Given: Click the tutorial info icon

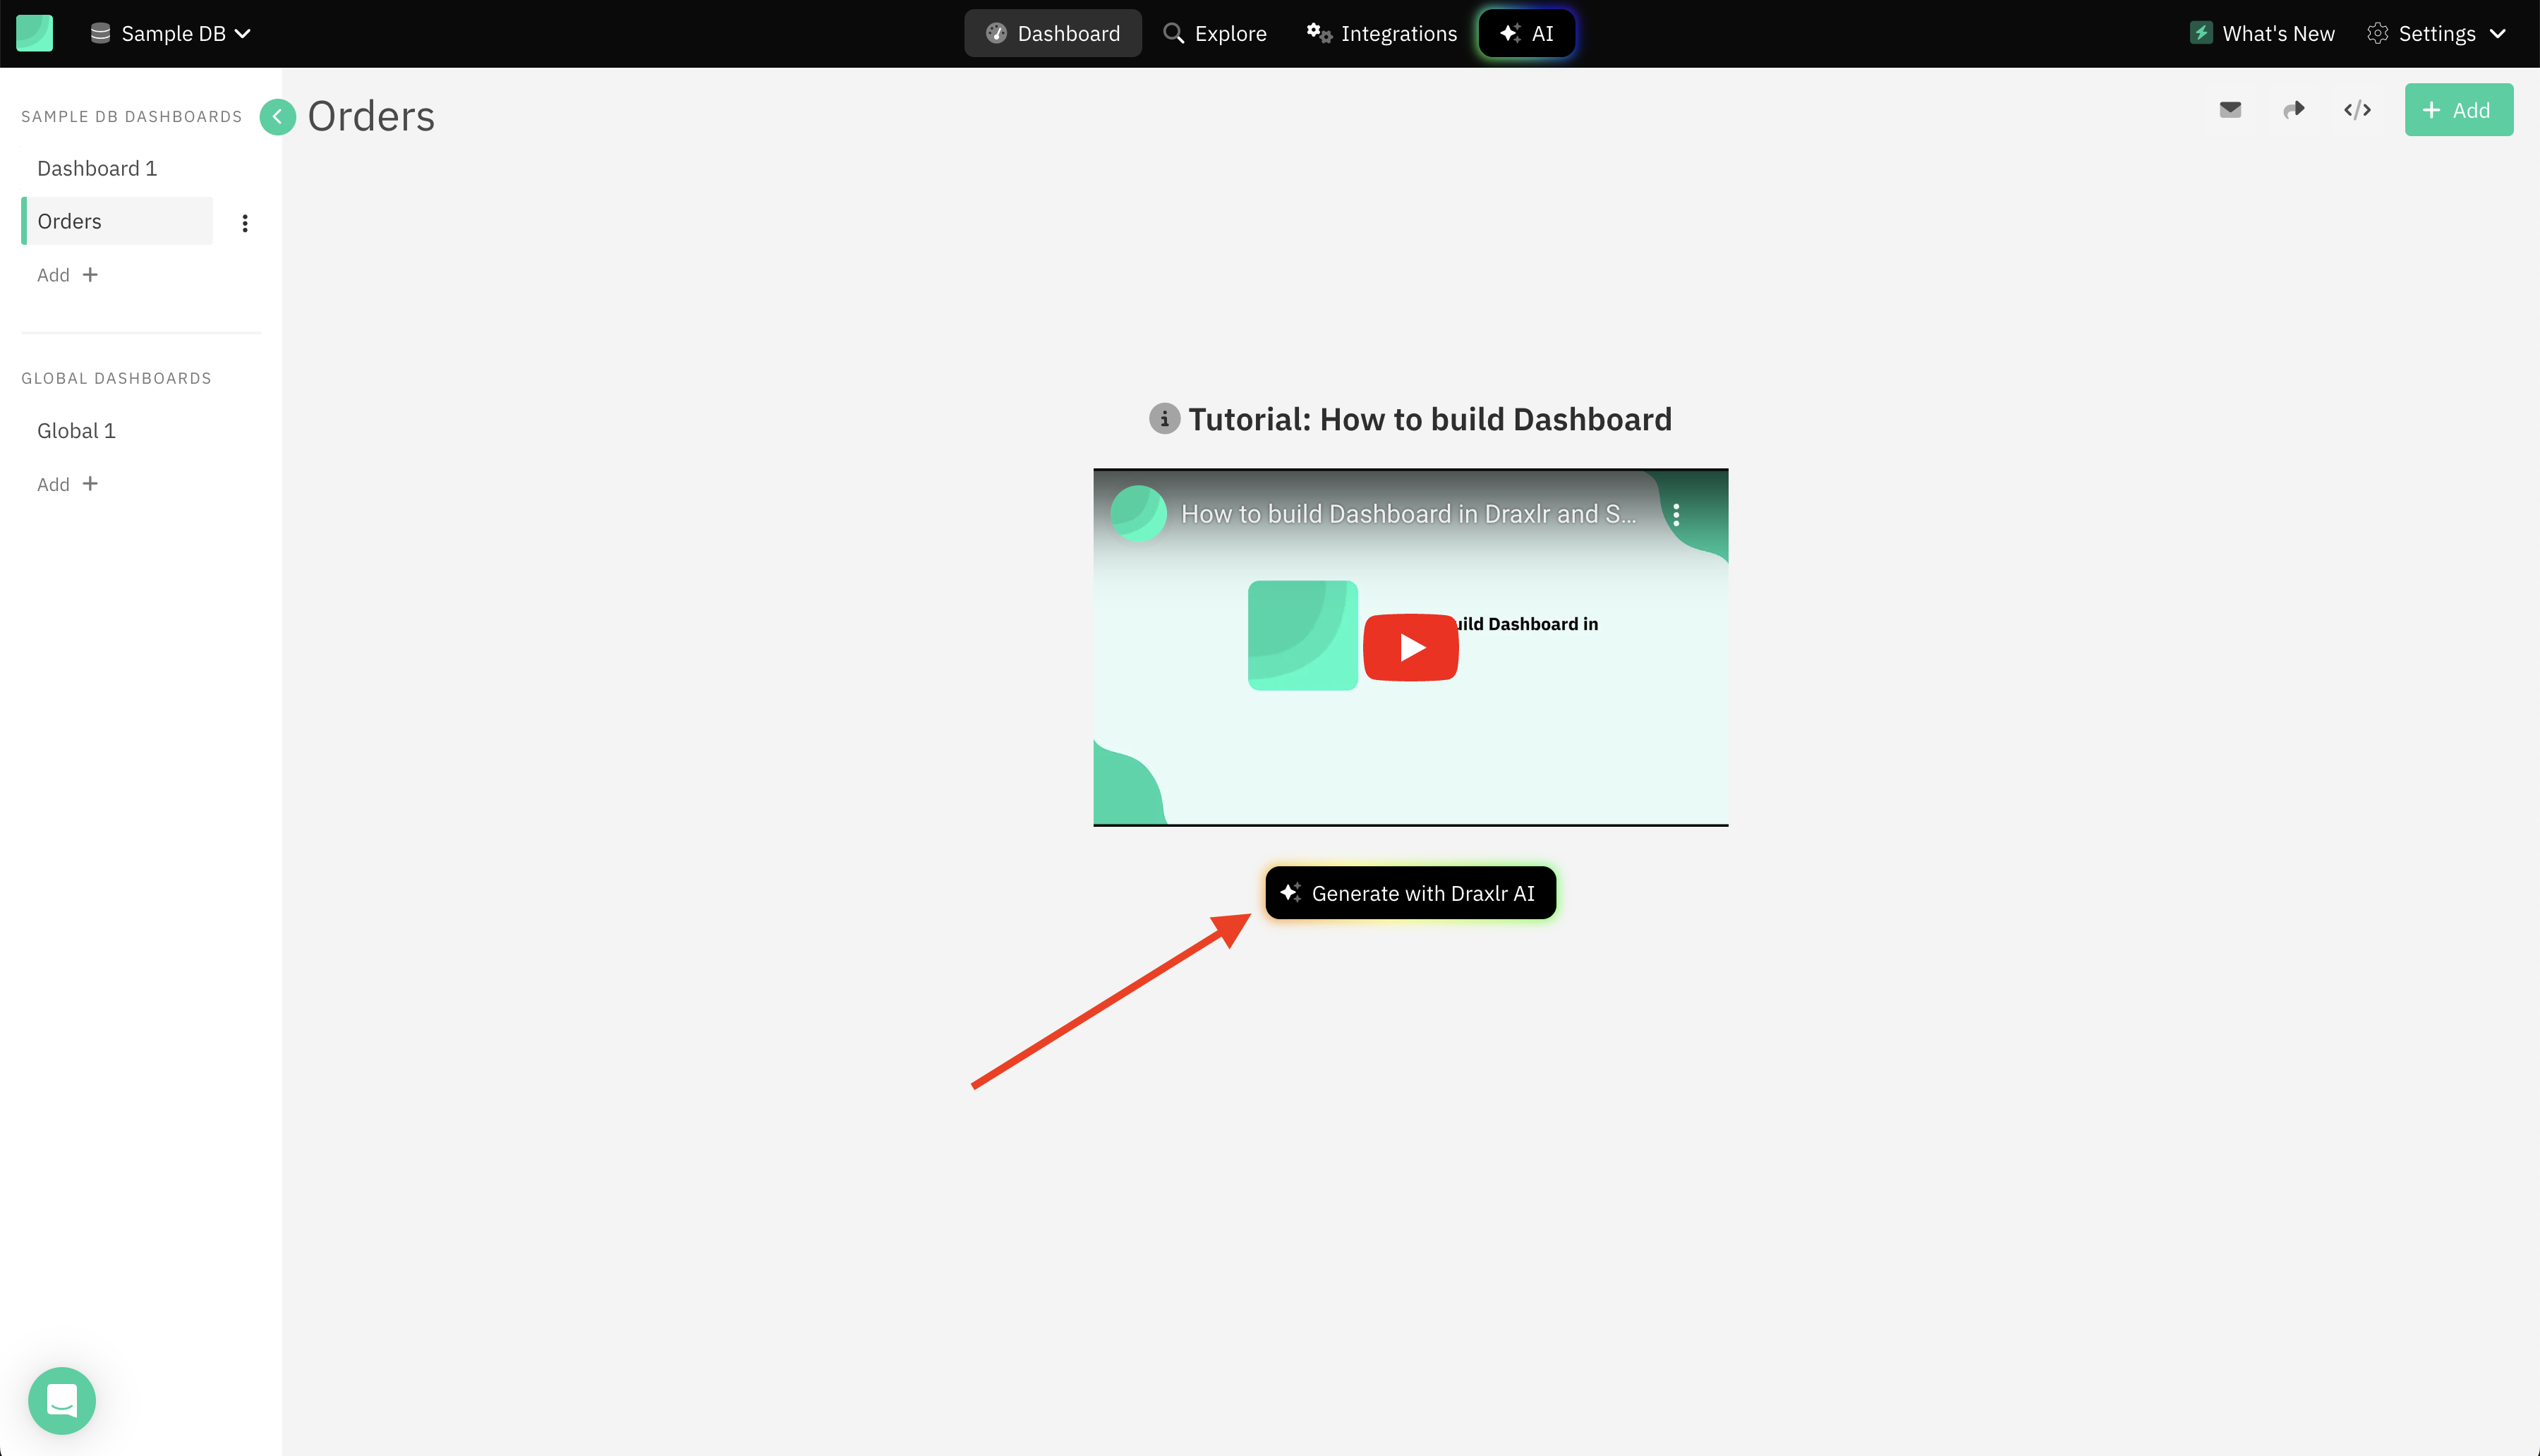Looking at the screenshot, I should point(1164,419).
